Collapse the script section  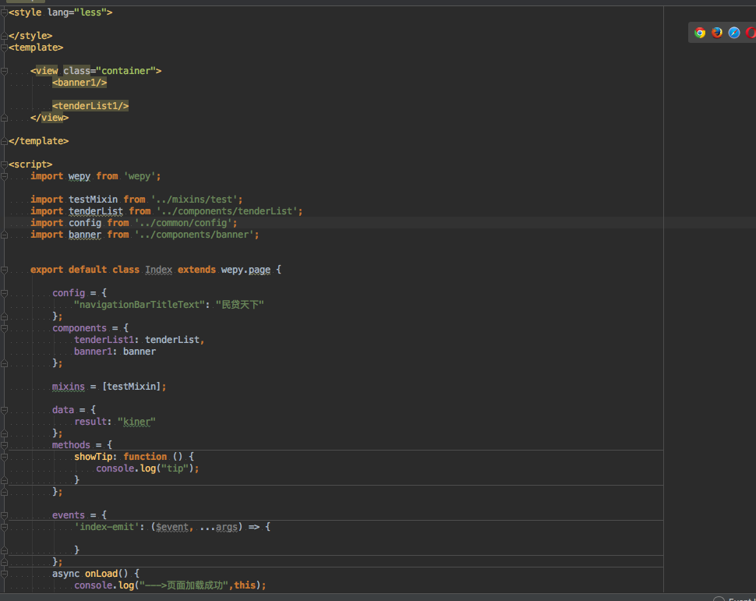(x=4, y=164)
